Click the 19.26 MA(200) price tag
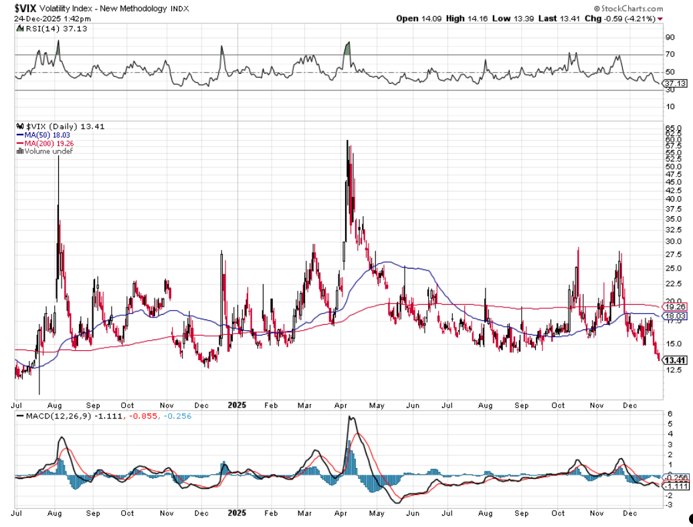Viewport: 693px width, 527px height. [672, 306]
